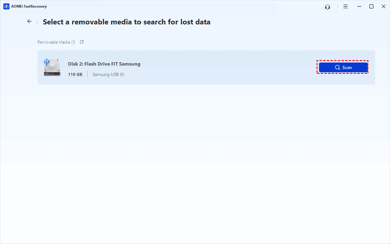This screenshot has height=244, width=390.
Task: Click the Samsung USB (F) label
Action: tap(108, 74)
